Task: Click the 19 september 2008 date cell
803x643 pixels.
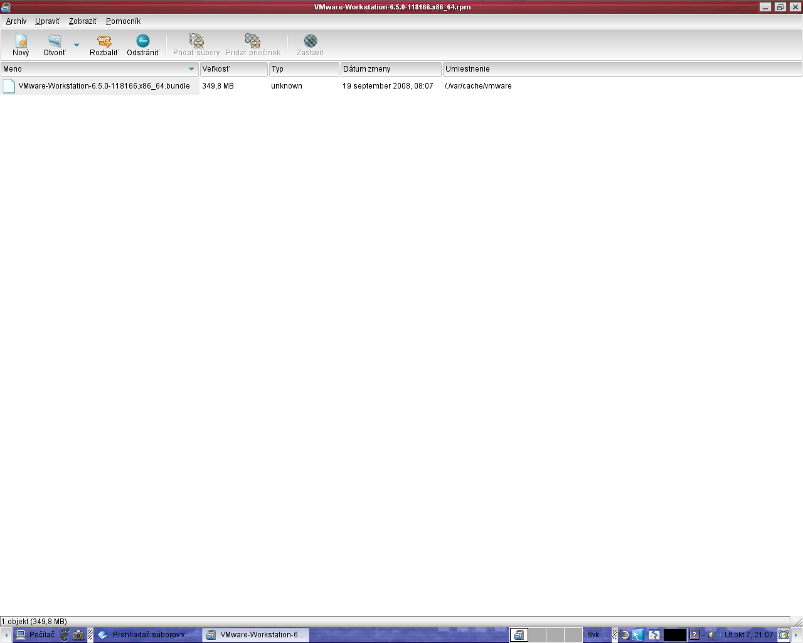Action: (388, 86)
